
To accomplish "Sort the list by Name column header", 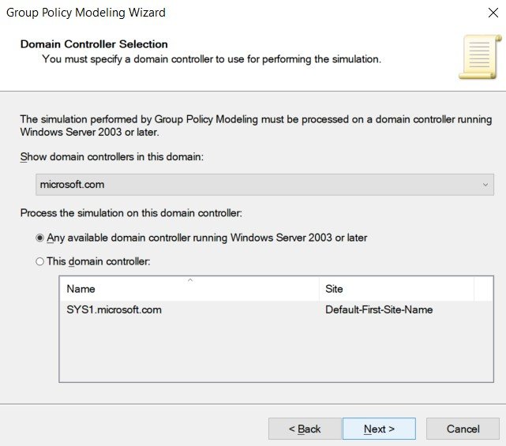I will [189, 289].
